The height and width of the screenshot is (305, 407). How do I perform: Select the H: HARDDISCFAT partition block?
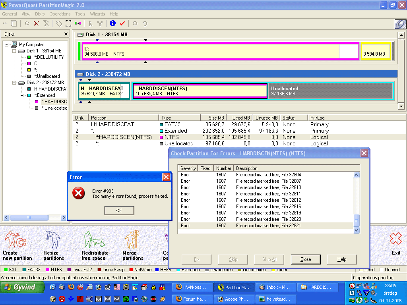click(104, 91)
